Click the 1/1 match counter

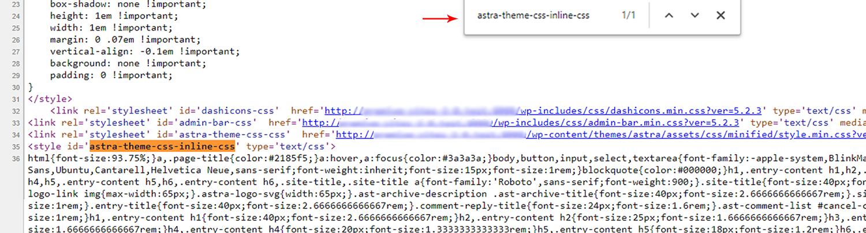pyautogui.click(x=628, y=16)
